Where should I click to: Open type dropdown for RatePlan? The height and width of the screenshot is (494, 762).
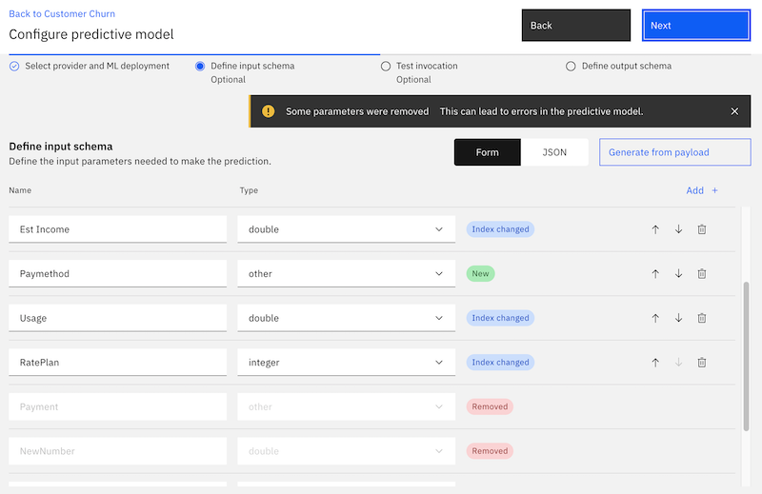346,363
